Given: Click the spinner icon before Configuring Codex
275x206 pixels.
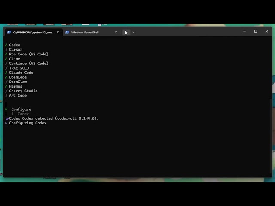Looking at the screenshot, I should pyautogui.click(x=6, y=123).
